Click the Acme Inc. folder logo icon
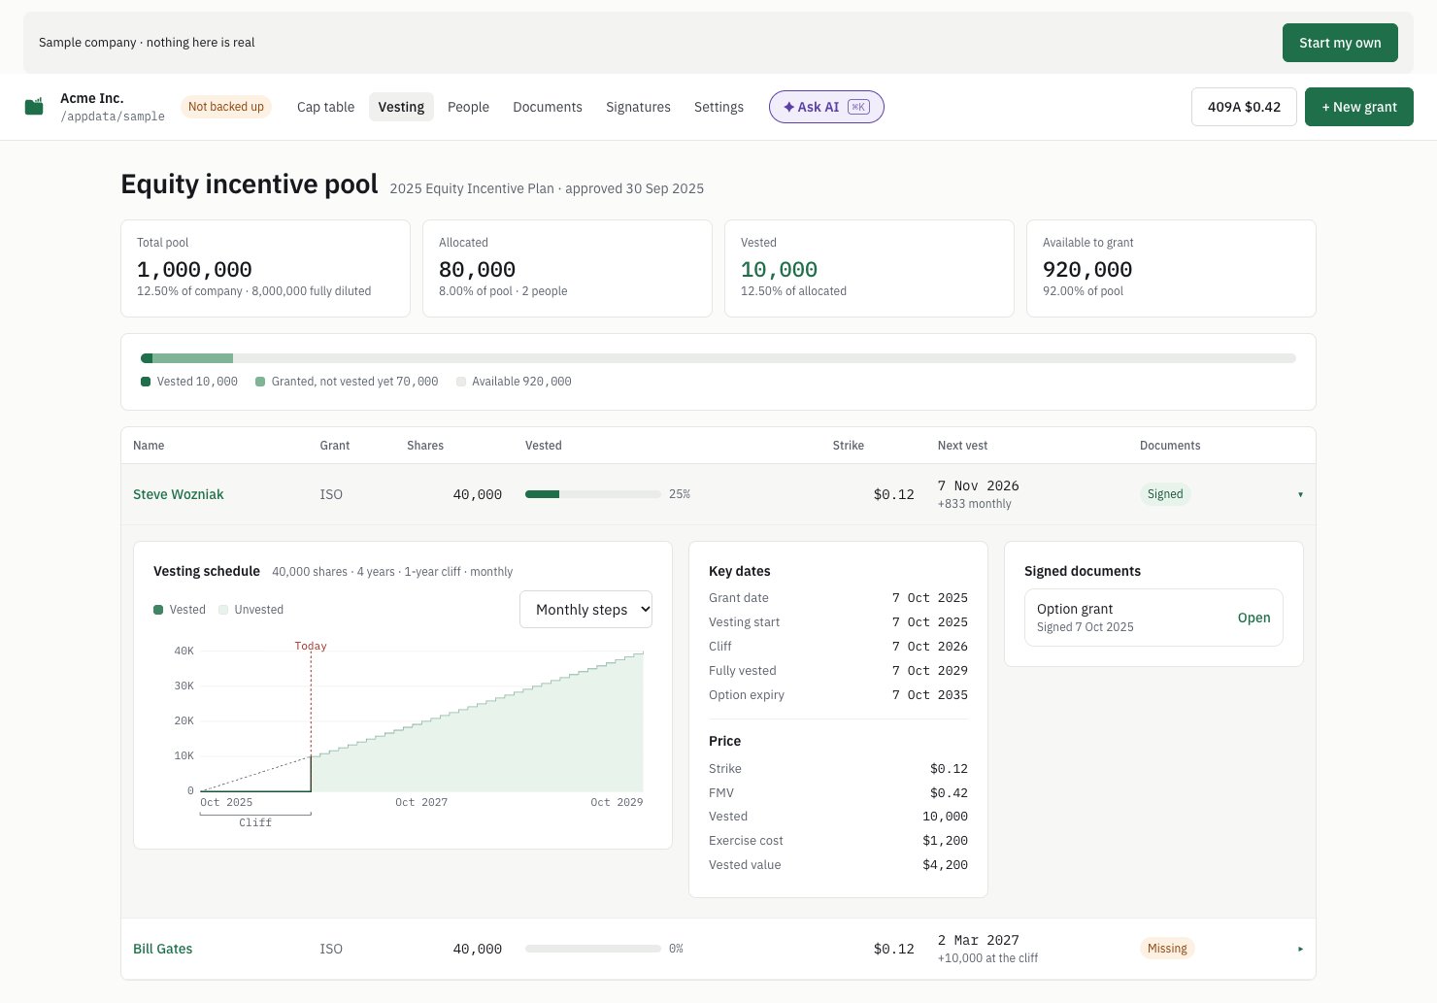 [x=34, y=106]
